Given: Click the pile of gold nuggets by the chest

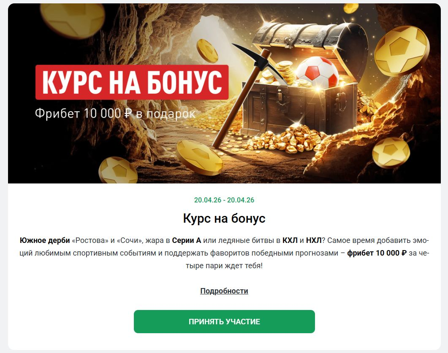Looking at the screenshot, I should pyautogui.click(x=288, y=139).
